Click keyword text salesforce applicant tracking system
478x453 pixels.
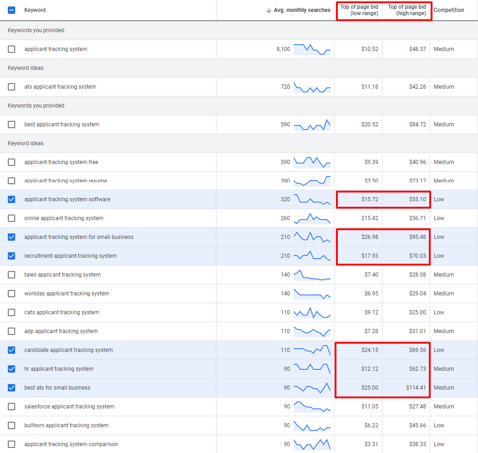[69, 407]
